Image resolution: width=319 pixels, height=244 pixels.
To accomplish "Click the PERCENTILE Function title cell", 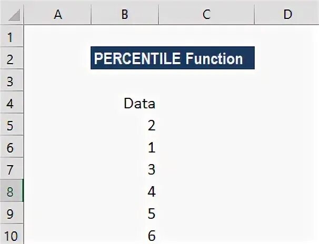I will coord(172,58).
